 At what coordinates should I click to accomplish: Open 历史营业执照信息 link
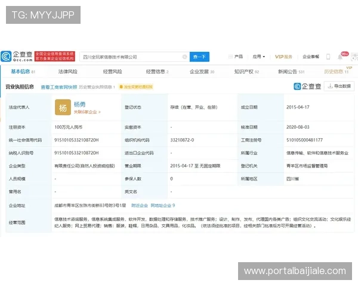point(97,87)
